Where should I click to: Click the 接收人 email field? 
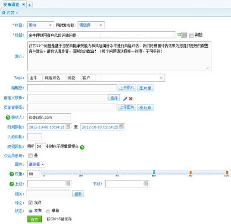tap(49, 117)
